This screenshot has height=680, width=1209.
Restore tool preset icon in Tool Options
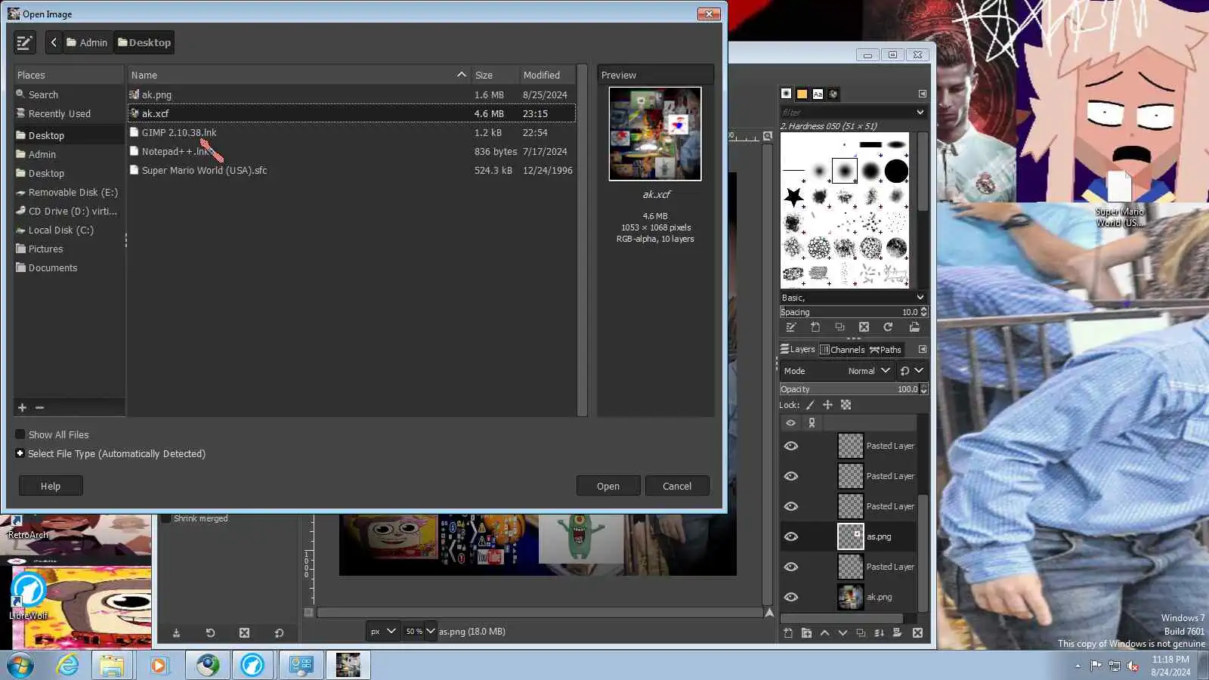[x=210, y=633]
